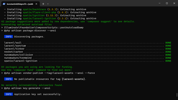Viewport: 178px width, 100px height.
Task: Click the INFO badge beside Discovering packages
Action: pyautogui.click(x=9, y=37)
